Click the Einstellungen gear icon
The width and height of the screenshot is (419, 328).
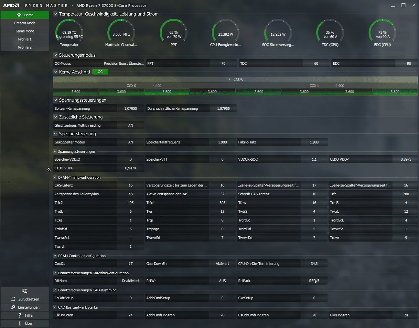(13, 307)
